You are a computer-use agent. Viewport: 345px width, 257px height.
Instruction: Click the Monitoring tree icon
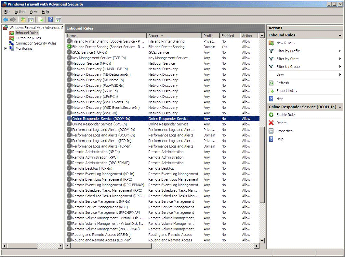pos(12,48)
